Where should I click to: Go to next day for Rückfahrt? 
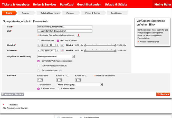click(58, 51)
